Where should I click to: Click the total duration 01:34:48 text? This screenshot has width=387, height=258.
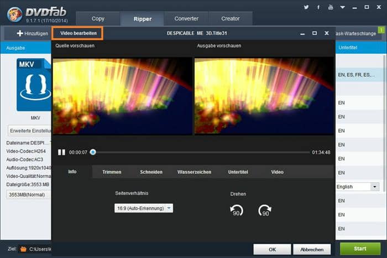tap(321, 152)
